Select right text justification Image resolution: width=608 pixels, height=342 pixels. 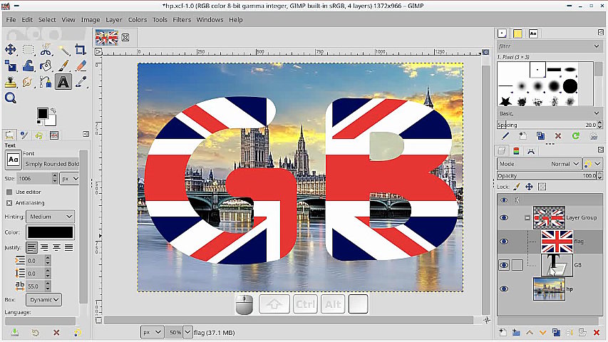click(44, 247)
